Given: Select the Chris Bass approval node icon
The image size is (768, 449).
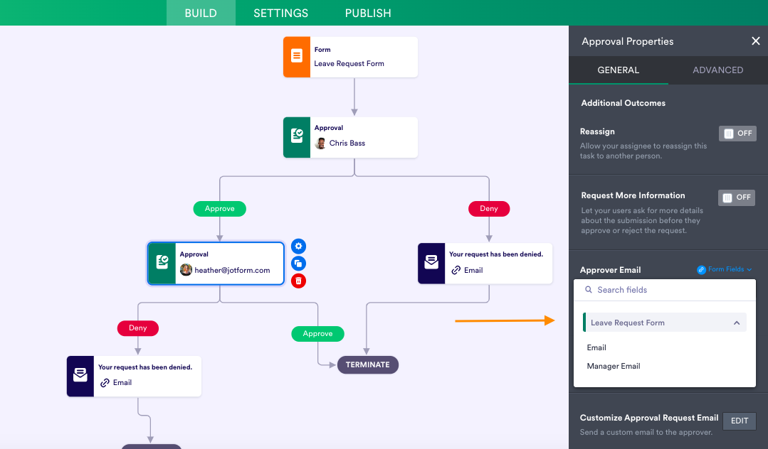Looking at the screenshot, I should [x=297, y=137].
